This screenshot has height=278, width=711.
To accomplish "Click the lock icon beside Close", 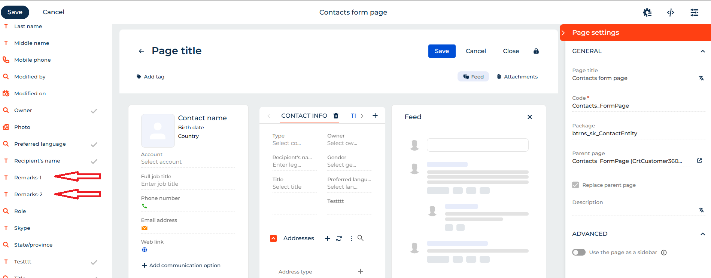I will (536, 51).
